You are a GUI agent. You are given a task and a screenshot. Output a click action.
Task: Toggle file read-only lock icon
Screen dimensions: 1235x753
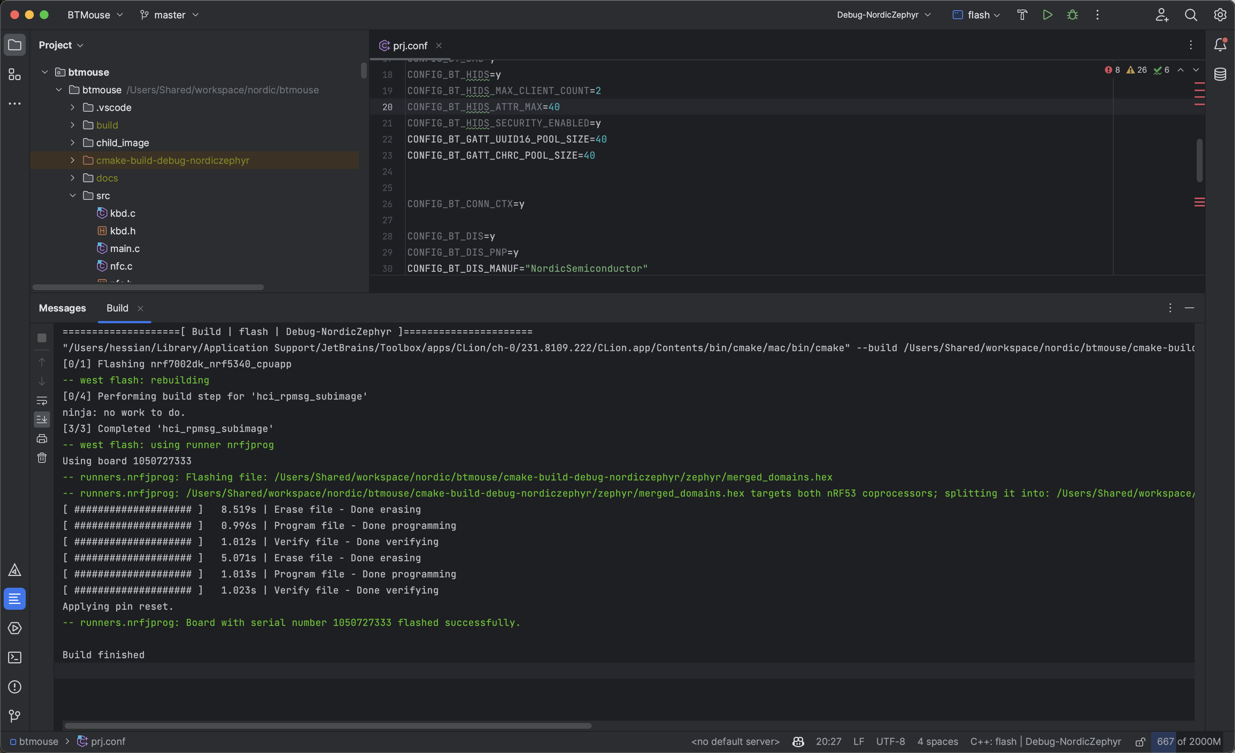(1140, 742)
